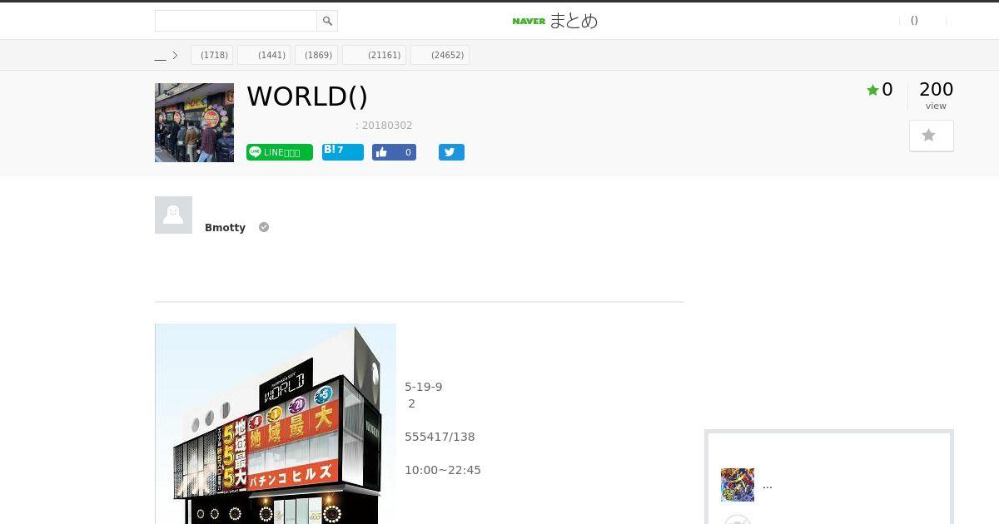Image resolution: width=999 pixels, height=524 pixels.
Task: Click the gray star favorite button
Action: 931,136
